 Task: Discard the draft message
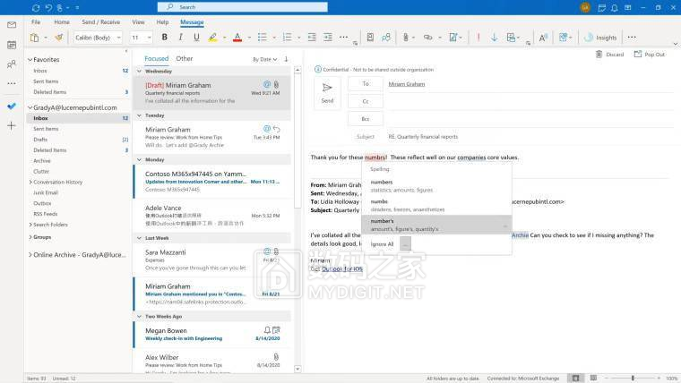[609, 55]
